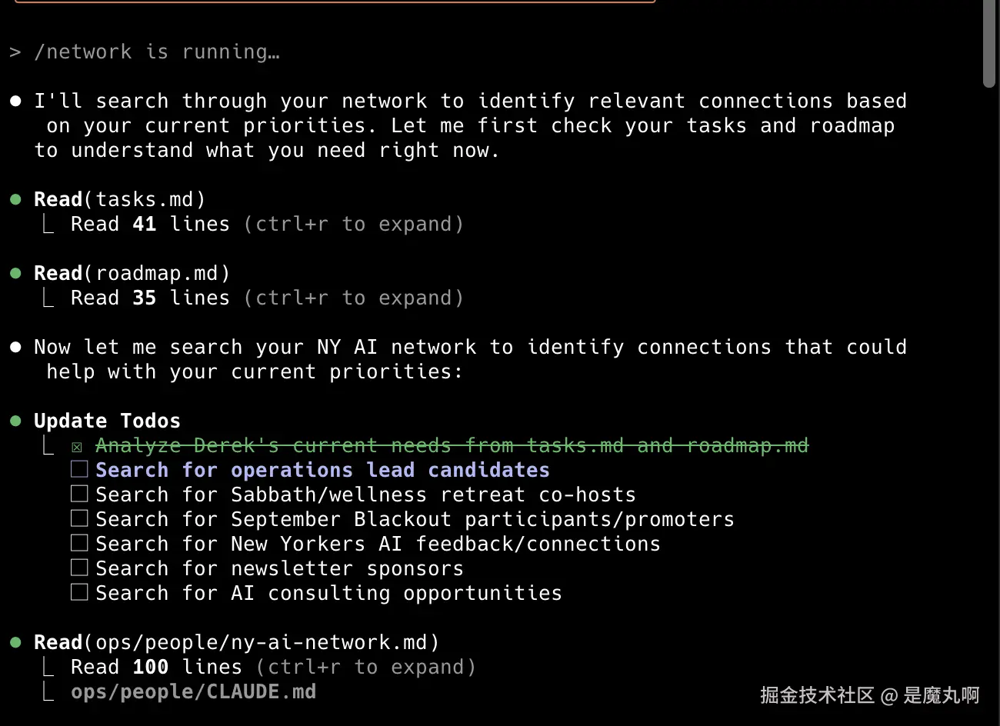1000x726 pixels.
Task: Tick the "Search for newsletter sponsors" checkbox
Action: (79, 568)
